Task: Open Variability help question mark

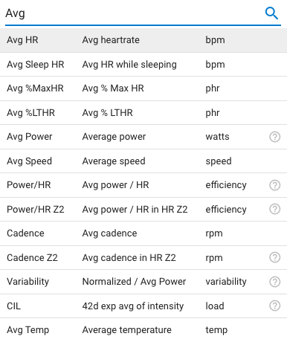Action: 274,282
